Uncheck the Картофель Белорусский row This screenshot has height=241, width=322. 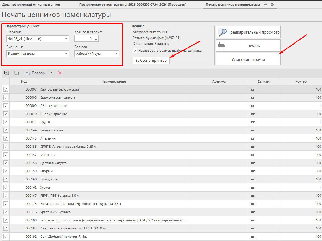click(6, 90)
